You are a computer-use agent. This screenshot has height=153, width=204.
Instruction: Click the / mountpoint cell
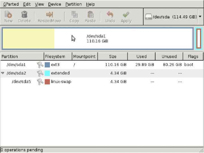[x=74, y=65]
